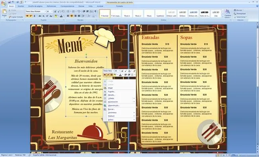Decrease indent in the ribbon Párrafo group
This screenshot has height=157, width=259.
(x=84, y=12)
